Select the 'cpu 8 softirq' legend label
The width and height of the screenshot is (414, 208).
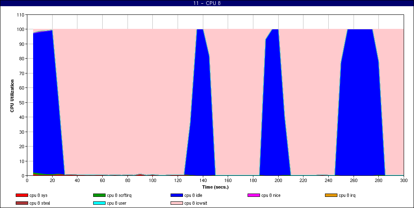119,195
